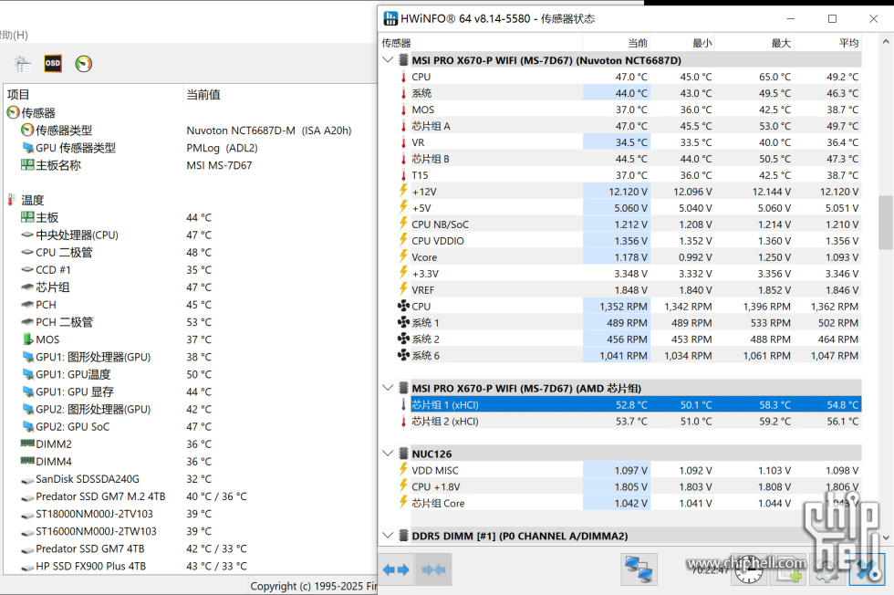Click the round gauge sensor icon in the toolbar

coord(83,63)
